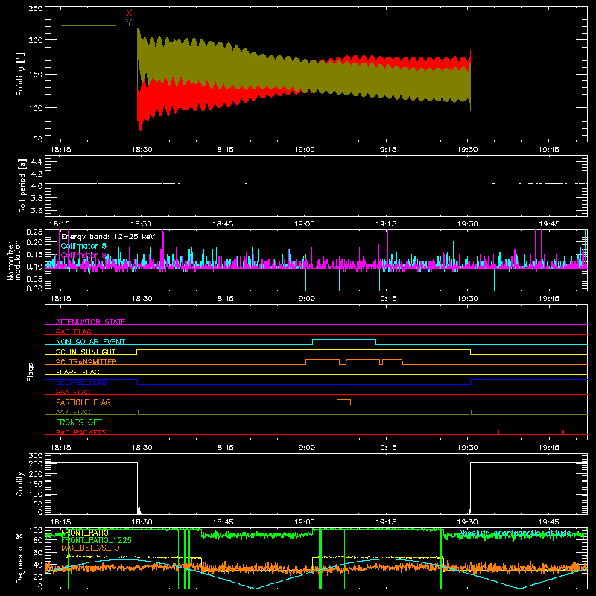Click the '19:00' time label under the Pointing plot

305,150
